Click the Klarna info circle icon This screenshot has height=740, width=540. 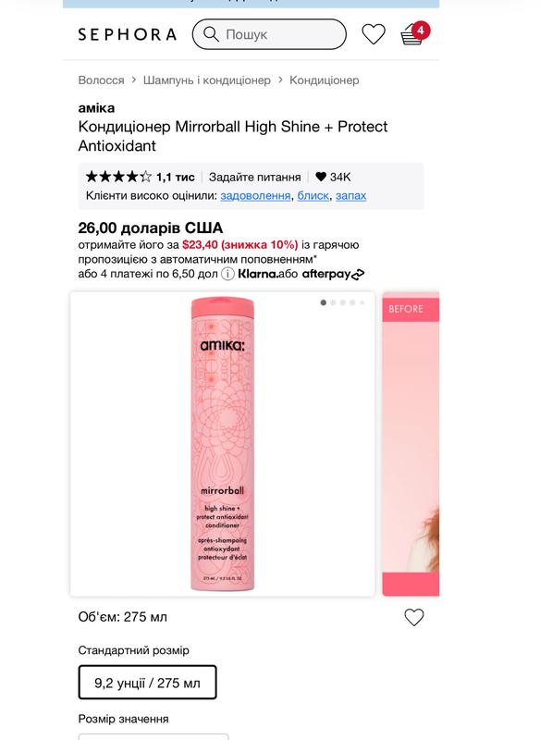[227, 274]
